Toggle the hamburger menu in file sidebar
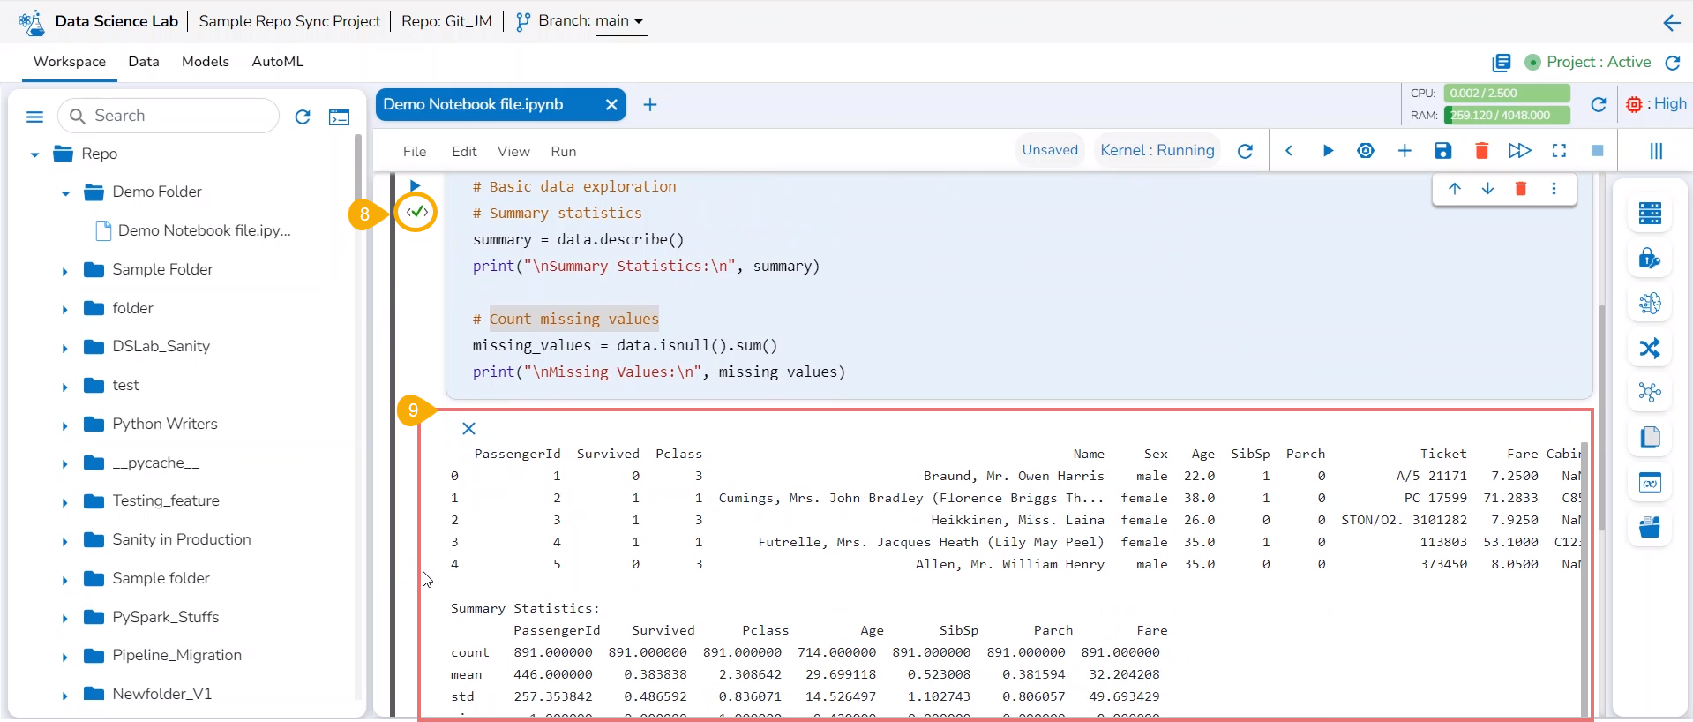The width and height of the screenshot is (1693, 722). click(35, 117)
